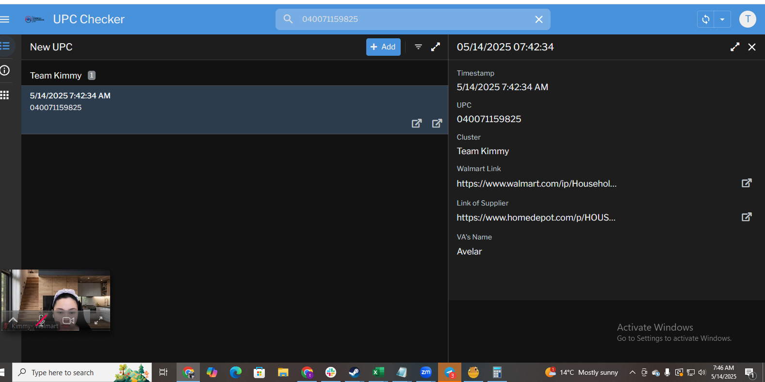Switch to list view in left sidebar
The image size is (765, 382).
[5, 46]
